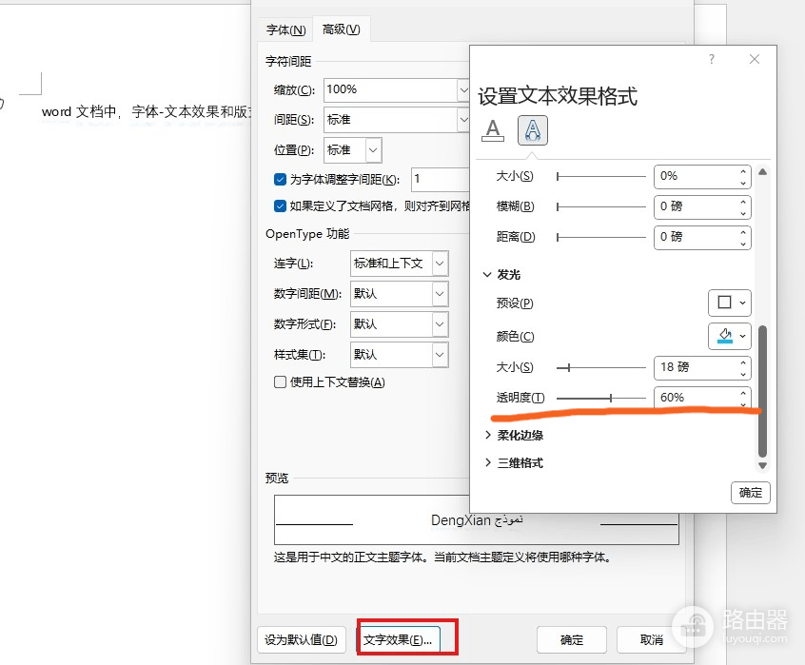The height and width of the screenshot is (665, 805).
Task: Expand the 柔化边缘 section
Action: click(x=514, y=435)
